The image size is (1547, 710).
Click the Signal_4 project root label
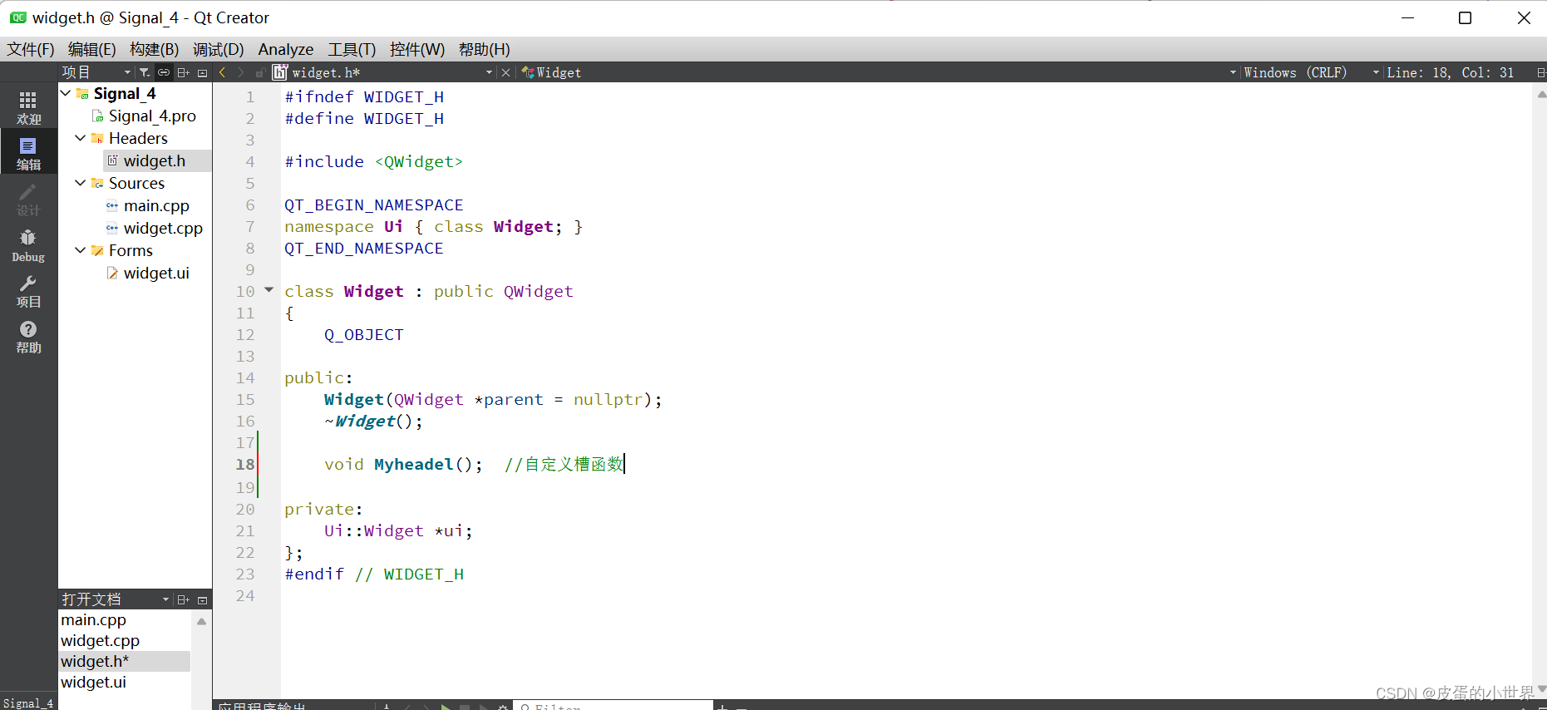[x=125, y=93]
